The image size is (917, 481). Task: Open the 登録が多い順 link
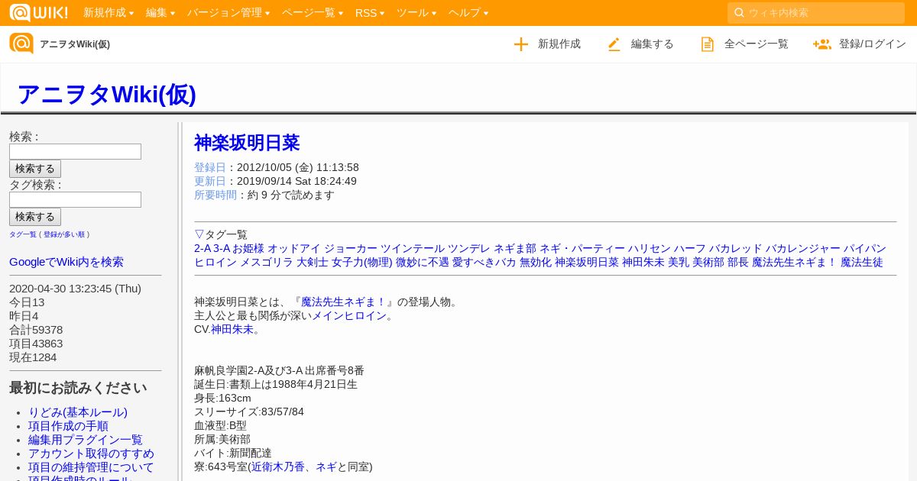click(x=64, y=234)
